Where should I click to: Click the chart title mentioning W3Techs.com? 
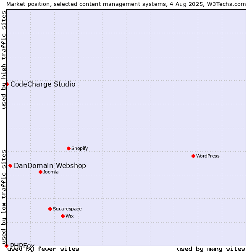126,4
